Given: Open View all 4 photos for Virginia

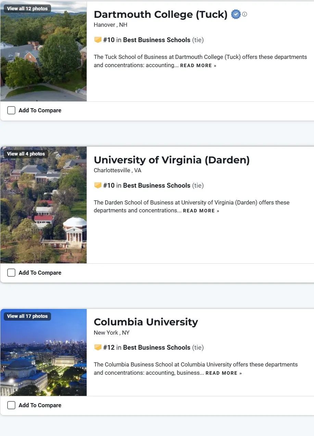Looking at the screenshot, I should click(x=26, y=154).
